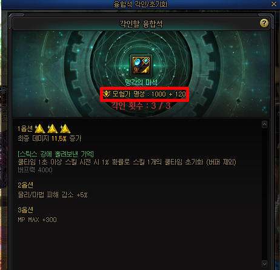Image resolution: width=280 pixels, height=270 pixels.
Task: Click the 최종 데미지 11.5% 증가 line
Action: tap(50, 138)
